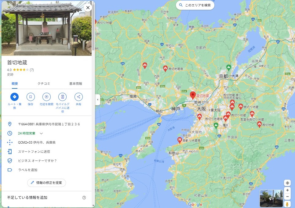The width and height of the screenshot is (295, 208).
Task: Click the pencil icon in 情報の修正を提案
Action: pyautogui.click(x=32, y=183)
